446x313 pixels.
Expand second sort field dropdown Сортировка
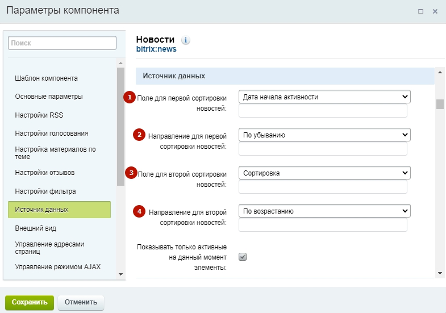click(324, 173)
